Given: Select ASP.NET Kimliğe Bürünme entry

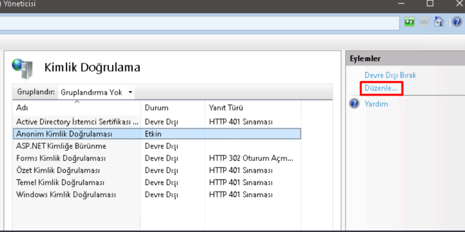Looking at the screenshot, I should pyautogui.click(x=157, y=146).
